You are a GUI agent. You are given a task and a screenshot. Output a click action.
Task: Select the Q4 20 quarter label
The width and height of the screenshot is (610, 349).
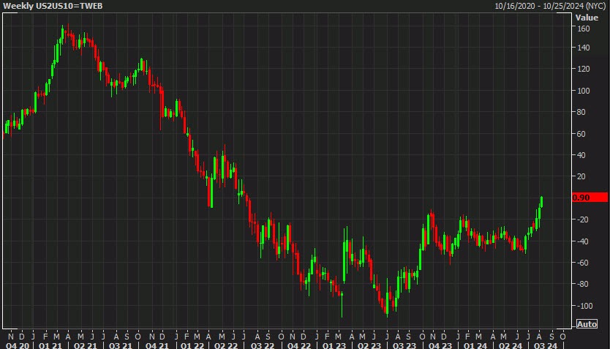point(18,345)
